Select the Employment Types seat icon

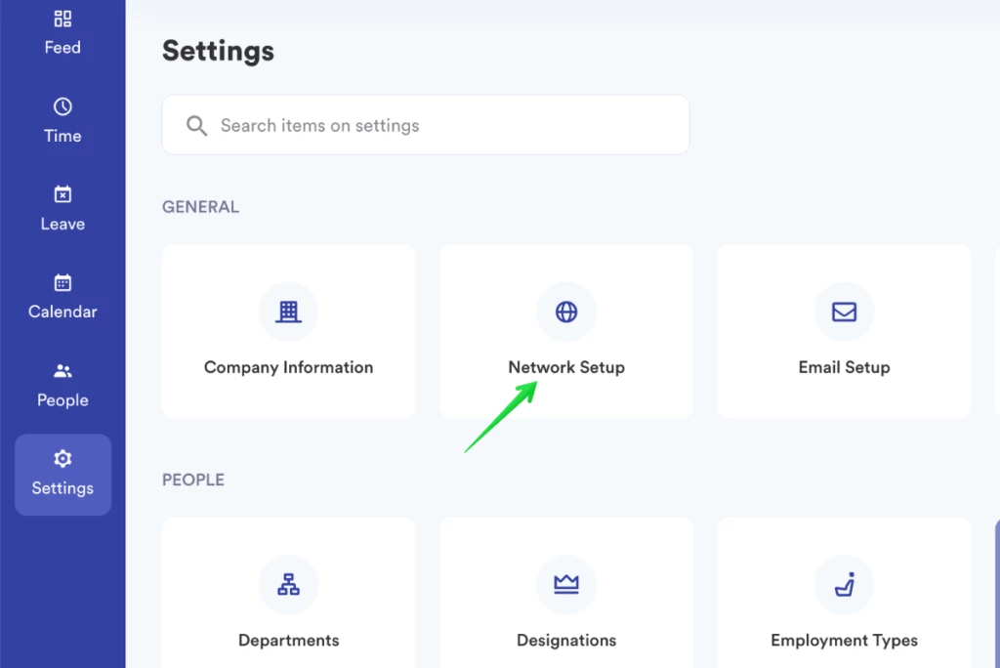(845, 584)
